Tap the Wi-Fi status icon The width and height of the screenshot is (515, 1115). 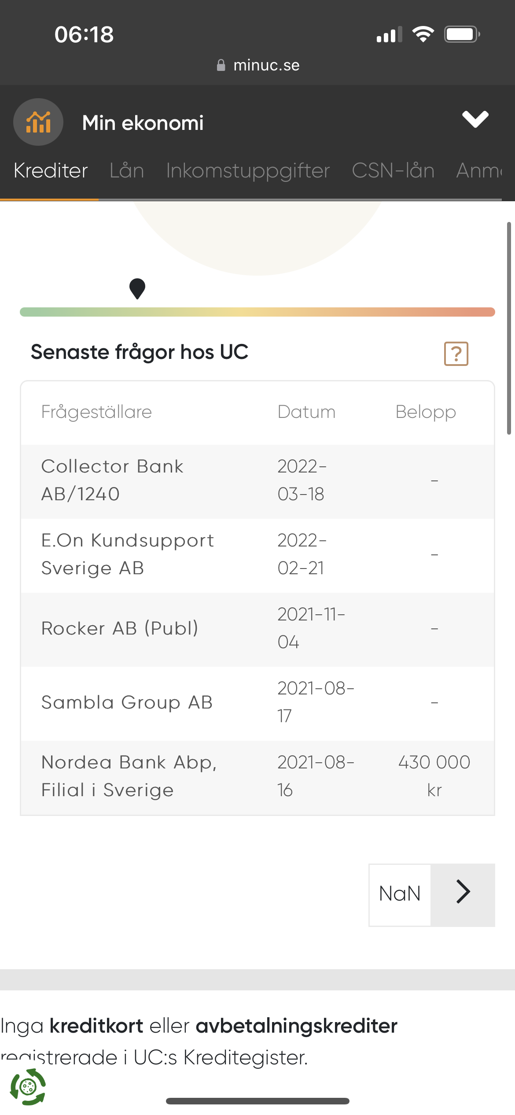point(423,34)
